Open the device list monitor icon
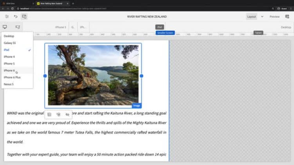294x165 pixels. tap(5, 27)
